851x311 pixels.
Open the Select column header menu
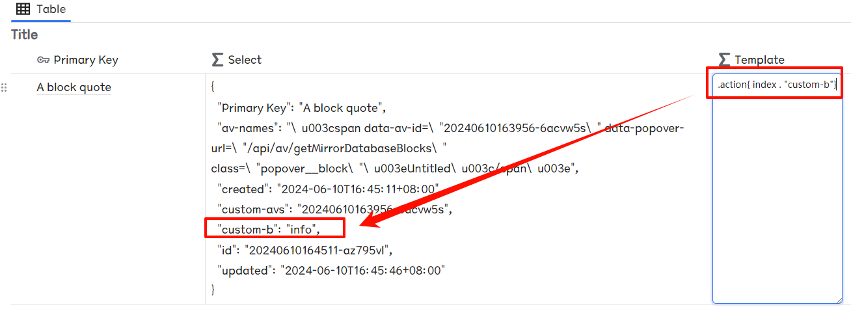[245, 60]
